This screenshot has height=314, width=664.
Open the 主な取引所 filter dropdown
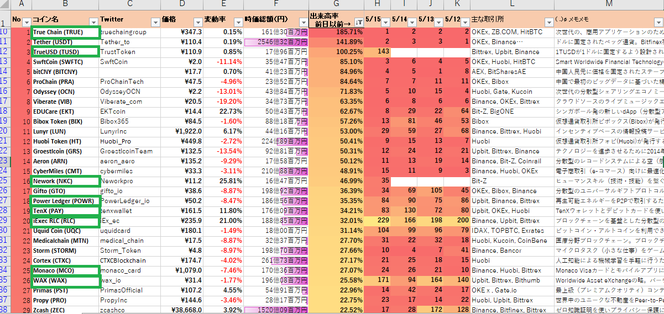point(547,23)
